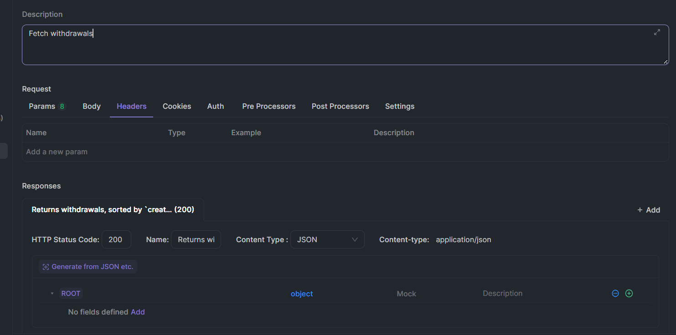Click the Generate from JSON etc. button
The image size is (676, 335).
pyautogui.click(x=88, y=267)
